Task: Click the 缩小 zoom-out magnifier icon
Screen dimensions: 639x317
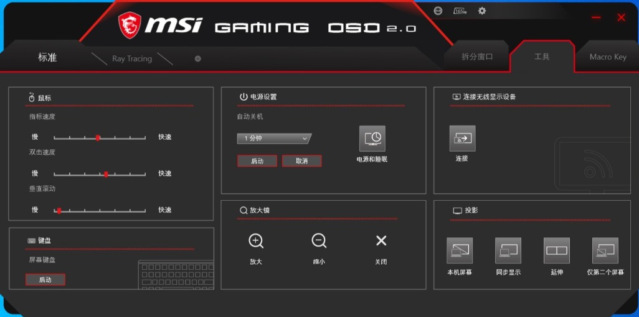Action: pyautogui.click(x=319, y=241)
